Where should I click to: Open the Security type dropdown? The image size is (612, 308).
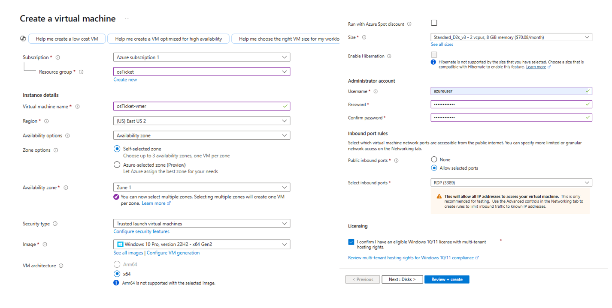202,224
